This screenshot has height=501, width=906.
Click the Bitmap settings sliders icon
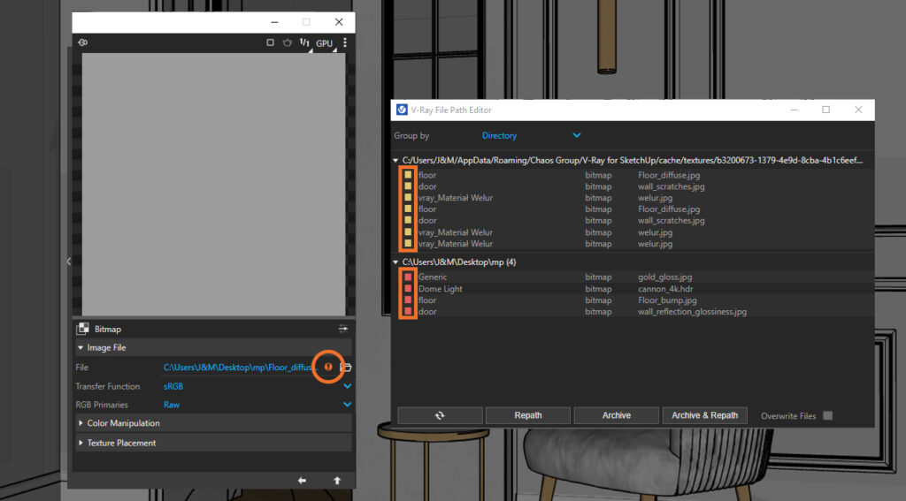(x=343, y=329)
